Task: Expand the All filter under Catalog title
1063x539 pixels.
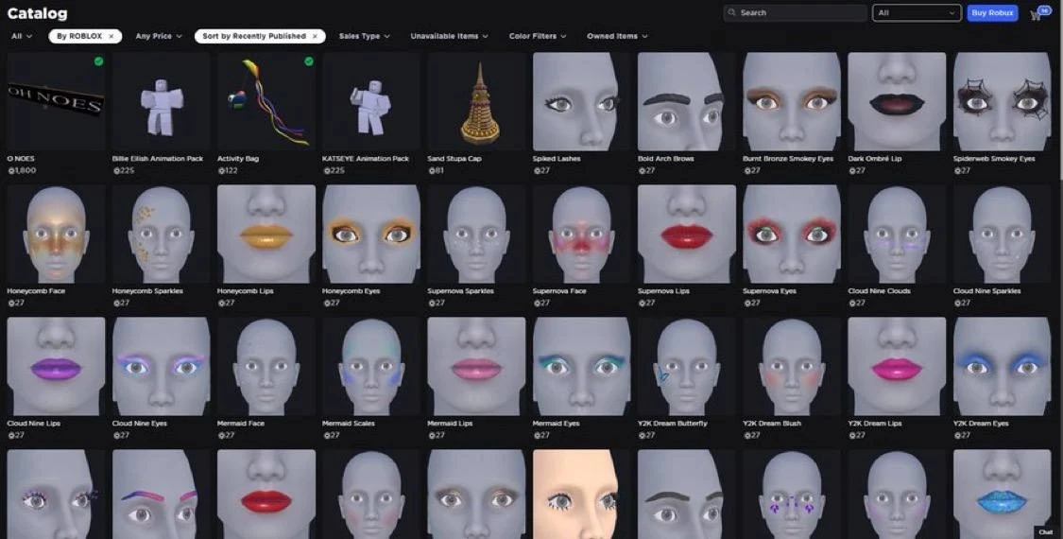Action: point(22,36)
